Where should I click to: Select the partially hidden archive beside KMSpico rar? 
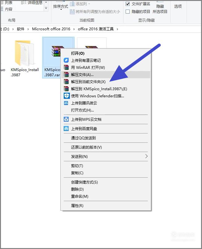92,43
